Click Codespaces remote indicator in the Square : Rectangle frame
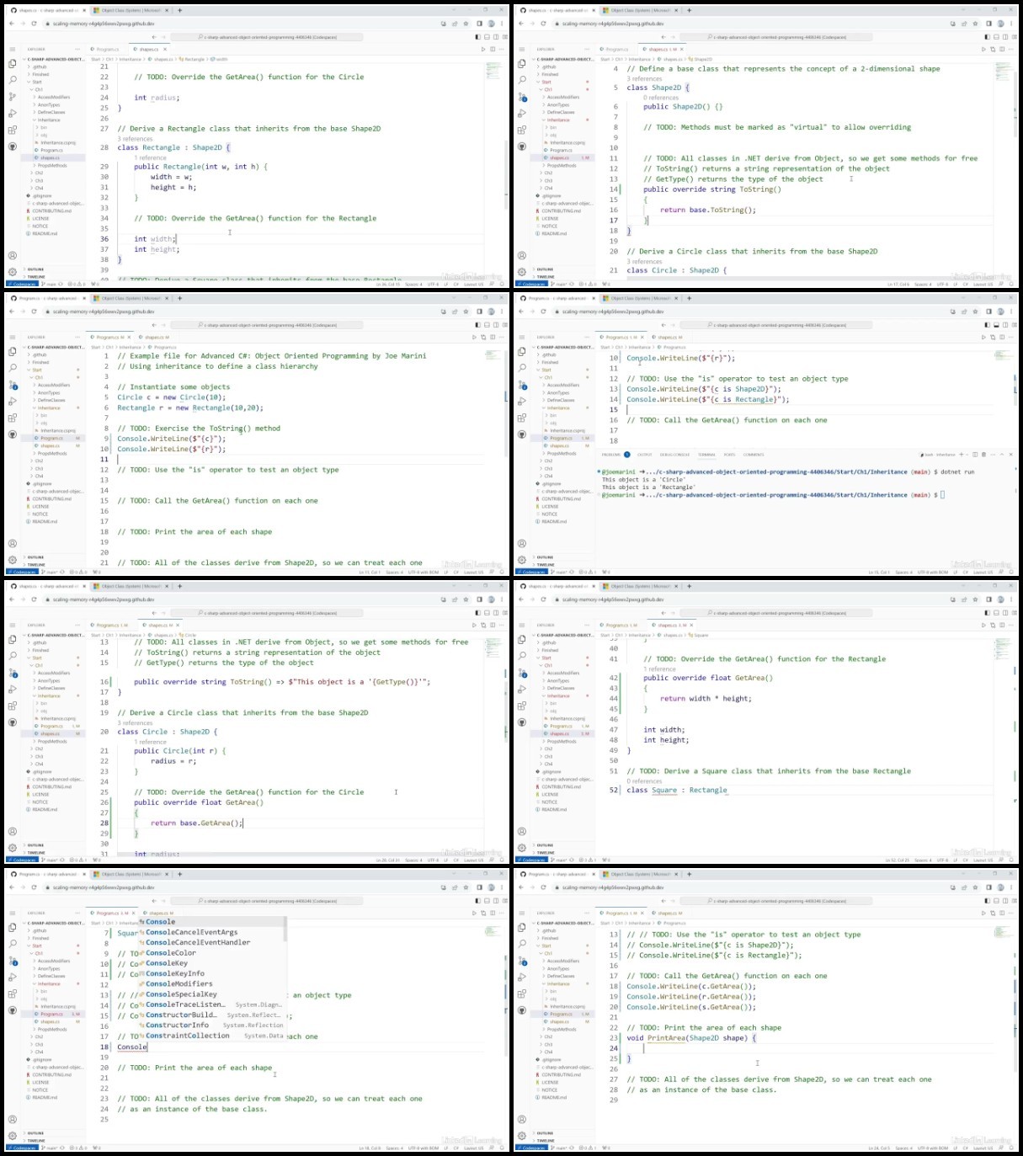This screenshot has height=1156, width=1023. pos(530,860)
